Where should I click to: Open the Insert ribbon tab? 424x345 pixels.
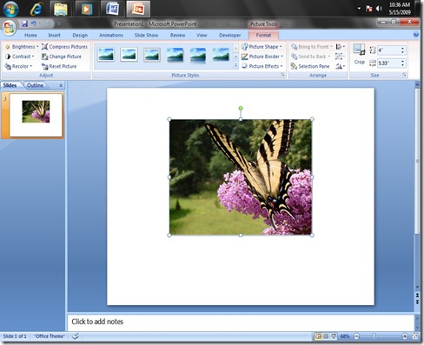point(54,35)
